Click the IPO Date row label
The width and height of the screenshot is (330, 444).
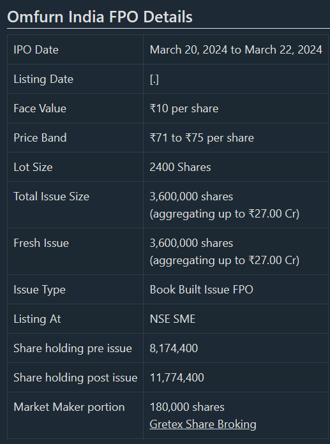click(x=36, y=50)
